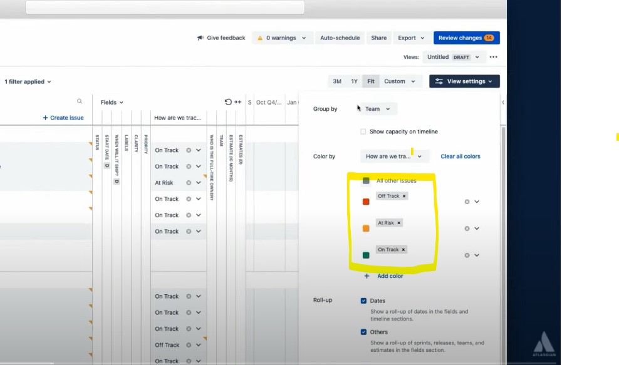Click Create issue in the left panel
The image size is (619, 365).
pos(63,118)
